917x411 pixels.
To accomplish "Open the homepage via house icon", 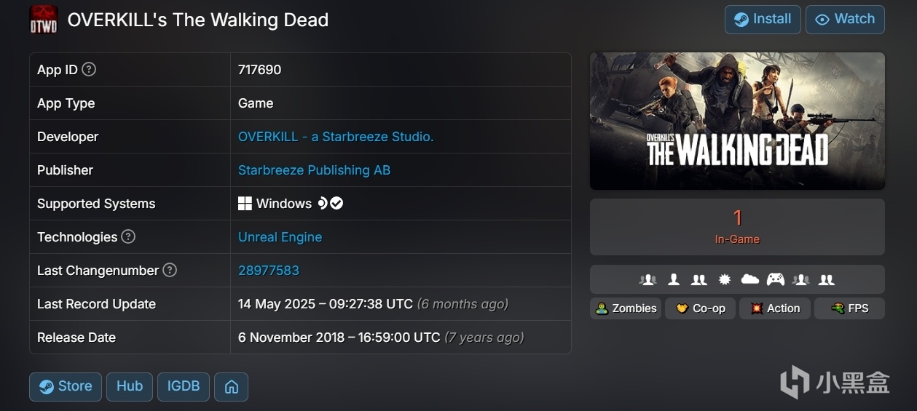I will (232, 387).
